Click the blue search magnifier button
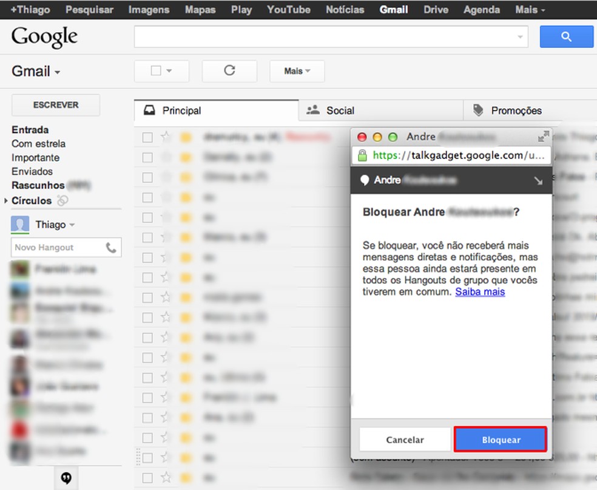Image resolution: width=597 pixels, height=490 pixels. tap(566, 36)
